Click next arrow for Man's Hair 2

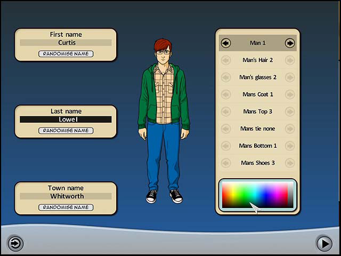pyautogui.click(x=290, y=60)
